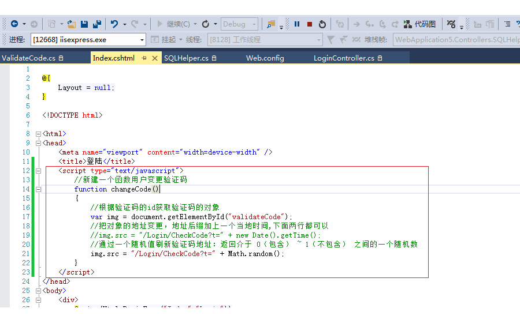The height and width of the screenshot is (323, 520).
Task: Click the open file folder icon
Action: (x=72, y=24)
